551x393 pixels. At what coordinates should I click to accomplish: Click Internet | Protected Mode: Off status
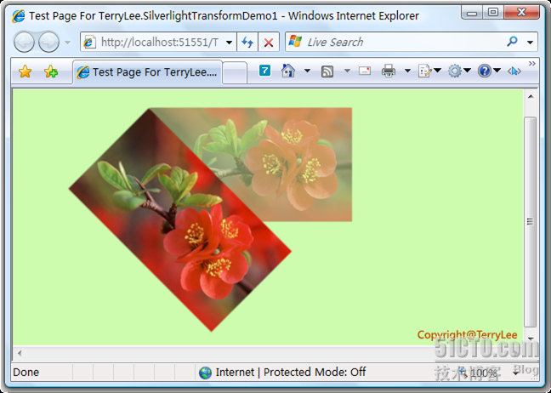coord(291,372)
